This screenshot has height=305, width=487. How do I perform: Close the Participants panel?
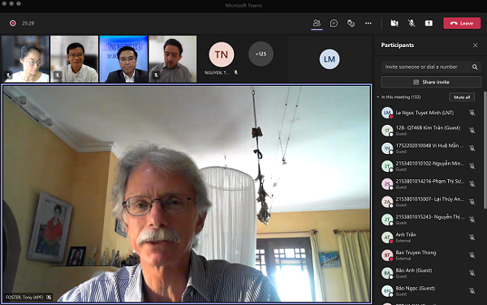pos(475,45)
